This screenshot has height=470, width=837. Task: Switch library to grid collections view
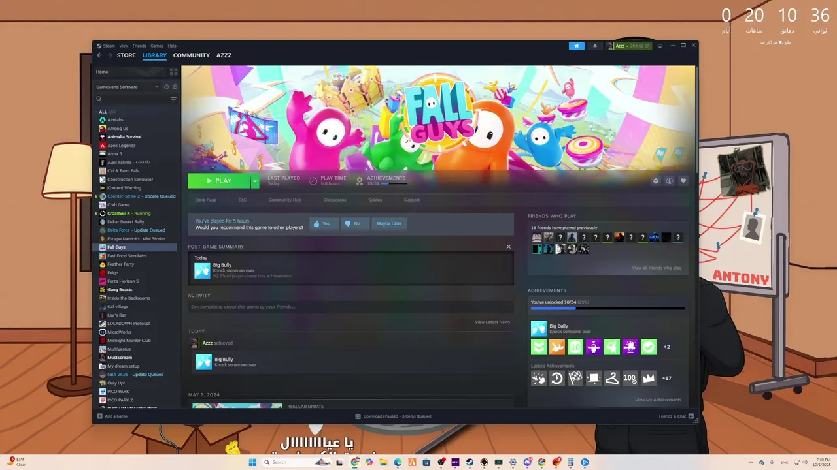pyautogui.click(x=173, y=72)
